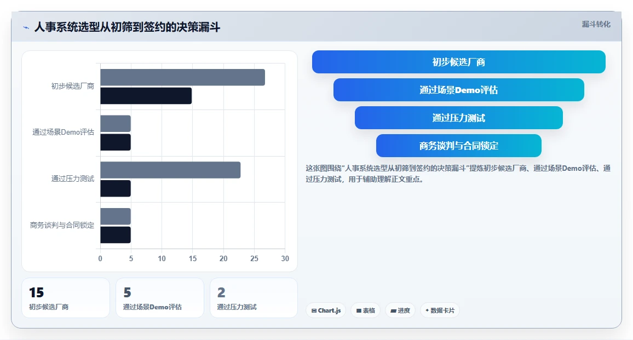Viewport: 633px width, 340px height.
Task: Click the dark chart bar for 通过场景Demo评估
Action: [x=116, y=142]
